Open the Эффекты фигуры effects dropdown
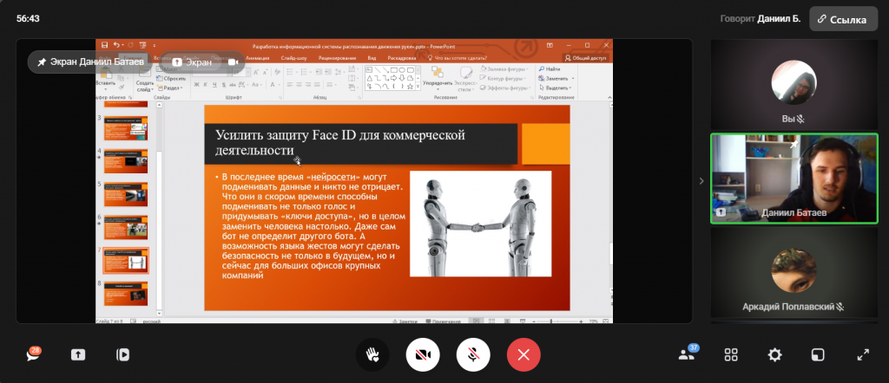This screenshot has width=889, height=383. click(504, 88)
